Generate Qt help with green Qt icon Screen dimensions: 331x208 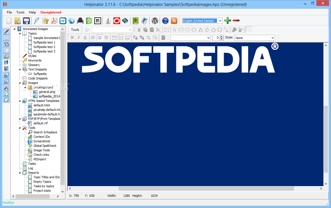coord(89,21)
